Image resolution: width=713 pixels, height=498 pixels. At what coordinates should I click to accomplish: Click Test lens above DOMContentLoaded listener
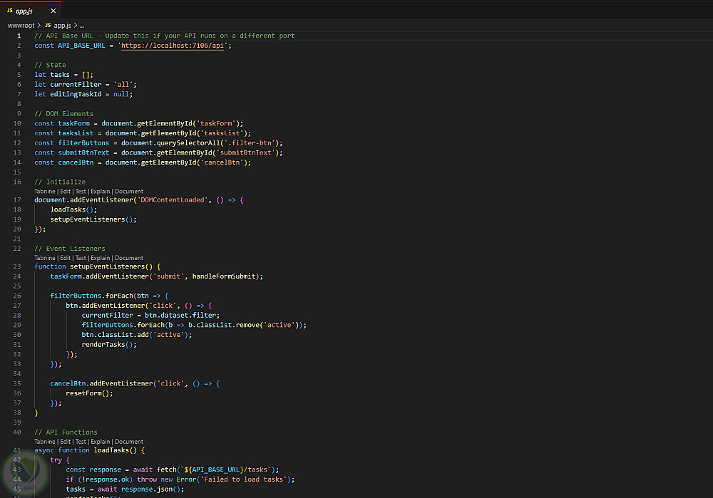(x=81, y=192)
